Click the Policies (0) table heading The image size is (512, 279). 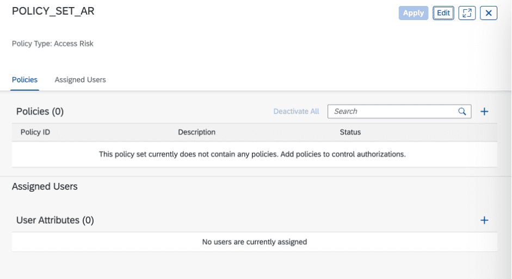click(x=40, y=111)
